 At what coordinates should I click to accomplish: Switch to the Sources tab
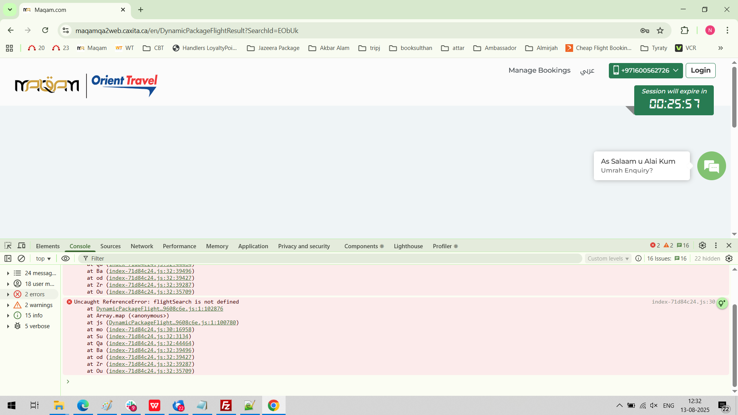[110, 246]
